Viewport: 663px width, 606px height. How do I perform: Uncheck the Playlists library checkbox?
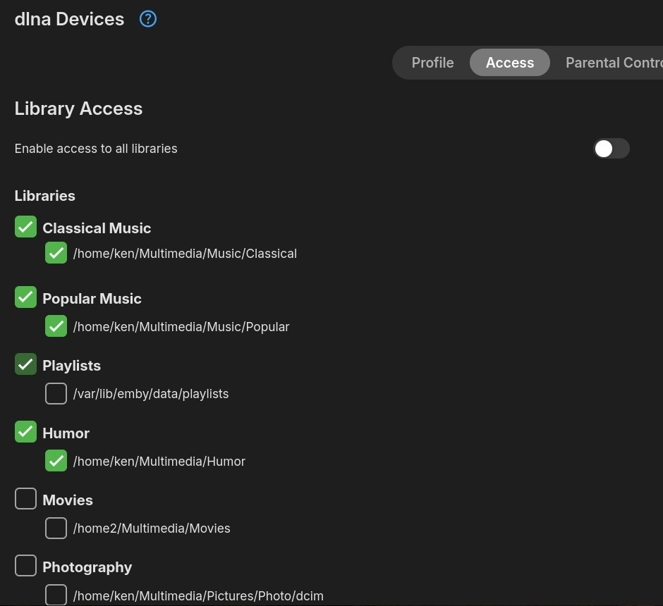coord(25,364)
